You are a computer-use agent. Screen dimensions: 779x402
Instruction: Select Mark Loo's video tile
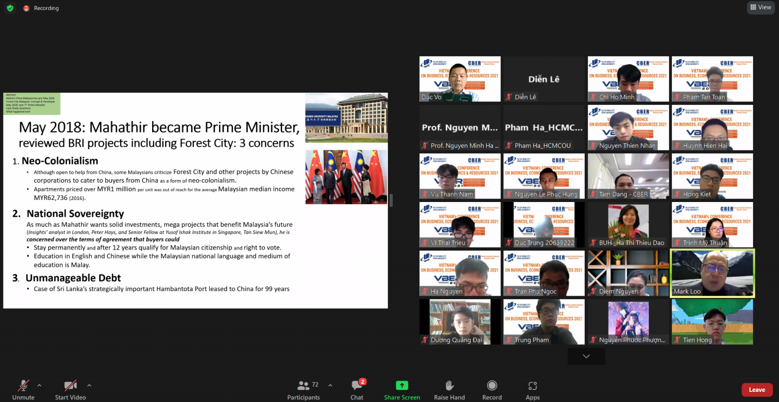[x=712, y=273]
